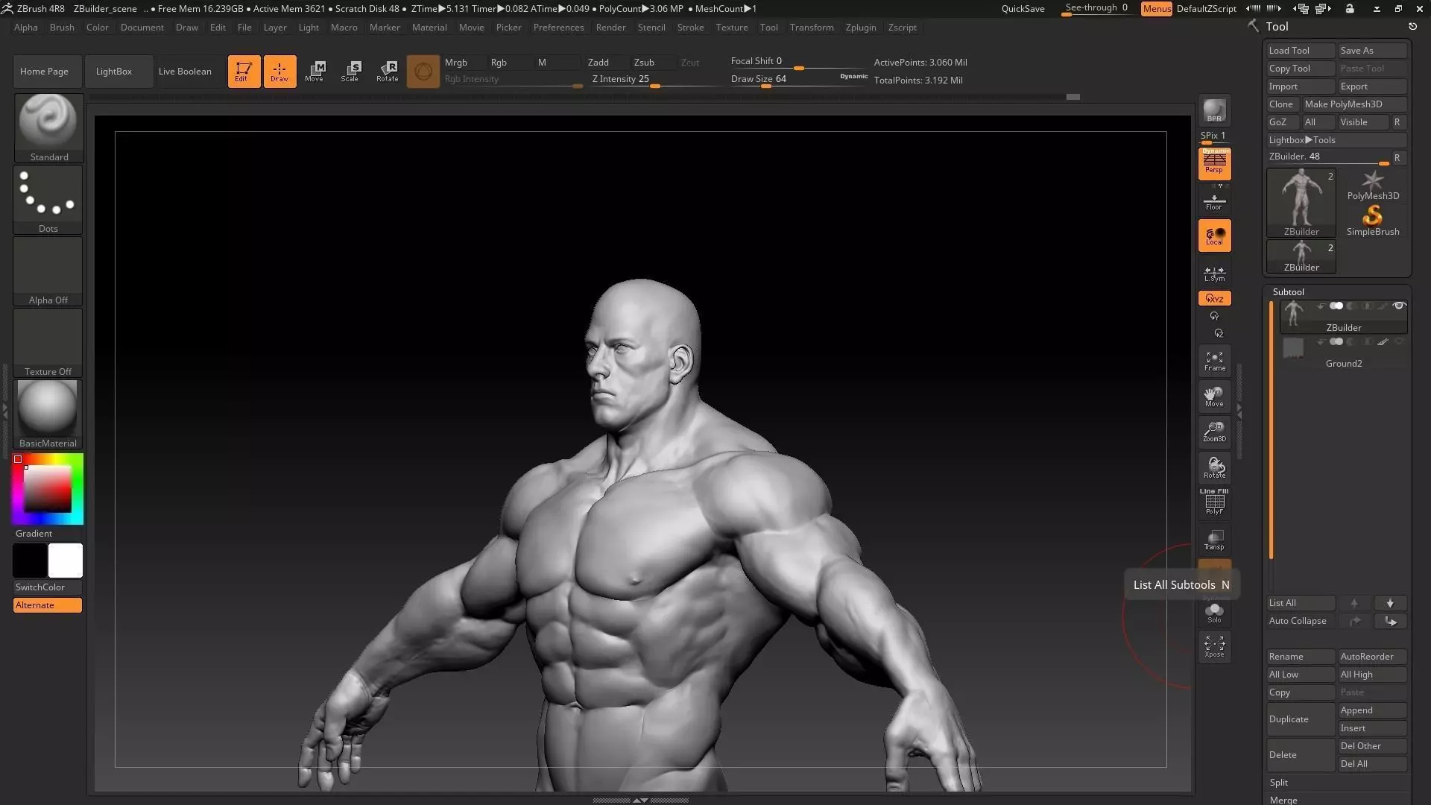
Task: Click the BPR render icon
Action: click(x=1214, y=111)
